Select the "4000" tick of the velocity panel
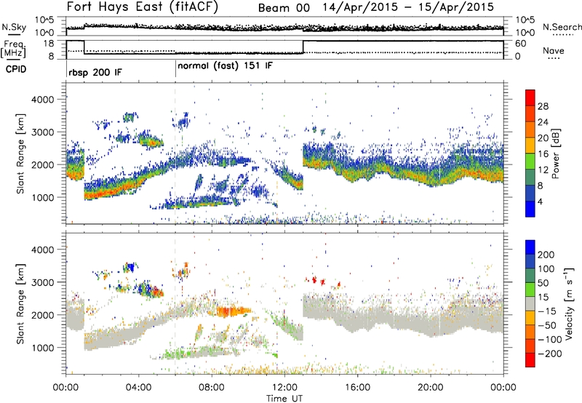The width and height of the screenshot is (582, 403). click(42, 250)
